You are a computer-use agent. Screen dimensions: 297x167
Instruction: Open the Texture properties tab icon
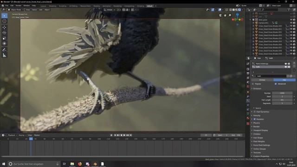tap(248, 123)
